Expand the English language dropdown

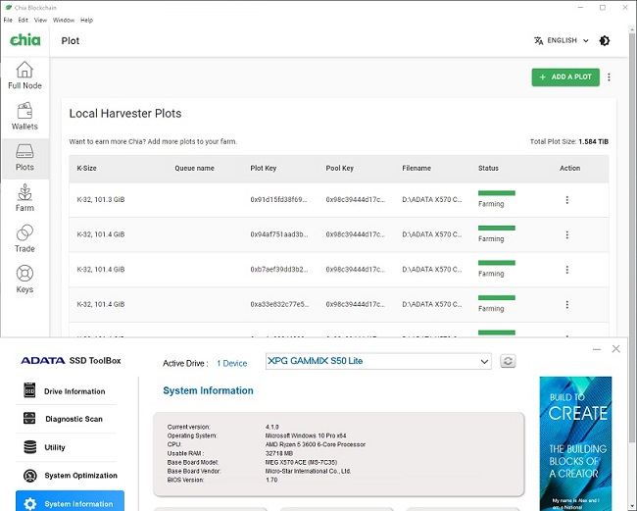(x=562, y=41)
